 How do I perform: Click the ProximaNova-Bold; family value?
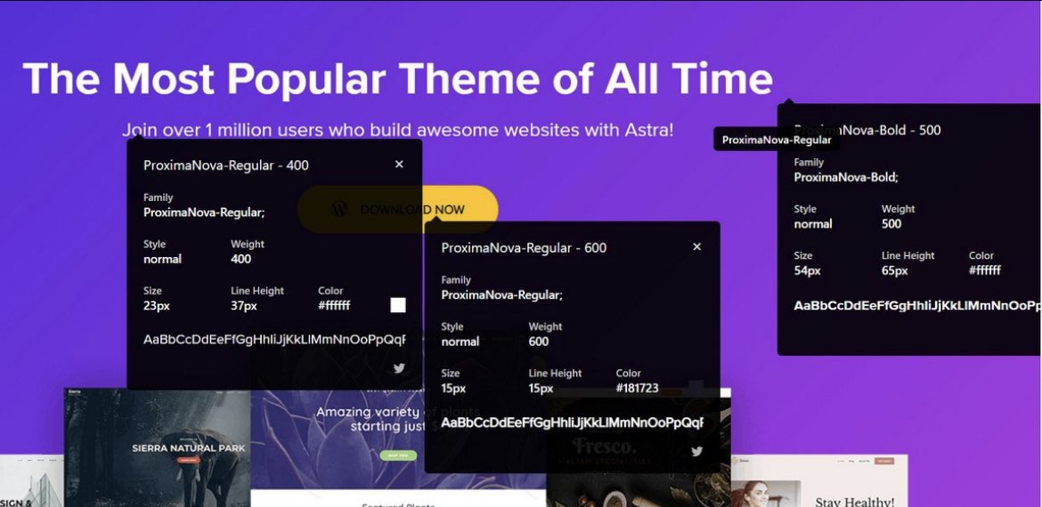pyautogui.click(x=846, y=177)
